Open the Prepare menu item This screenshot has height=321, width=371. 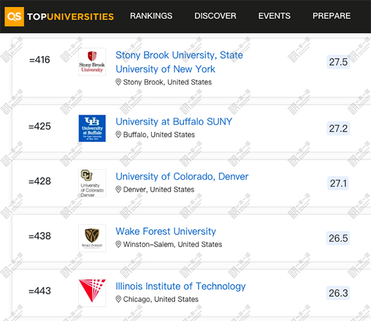[x=331, y=16]
